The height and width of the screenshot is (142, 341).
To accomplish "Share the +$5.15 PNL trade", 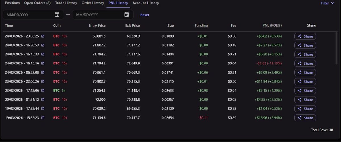I will pyautogui.click(x=305, y=91).
